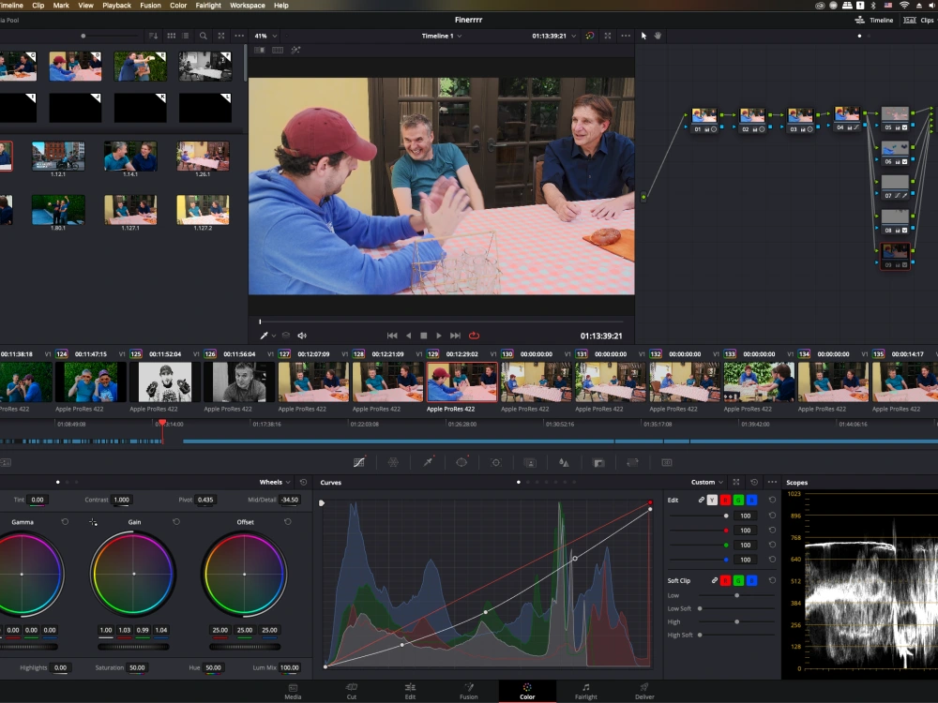Pick white point with Gain crosshair picker

point(93,522)
